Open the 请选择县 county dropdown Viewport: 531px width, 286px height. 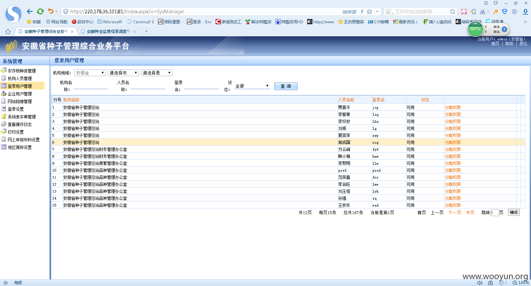point(157,73)
